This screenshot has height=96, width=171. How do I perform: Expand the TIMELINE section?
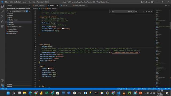(x=10, y=87)
